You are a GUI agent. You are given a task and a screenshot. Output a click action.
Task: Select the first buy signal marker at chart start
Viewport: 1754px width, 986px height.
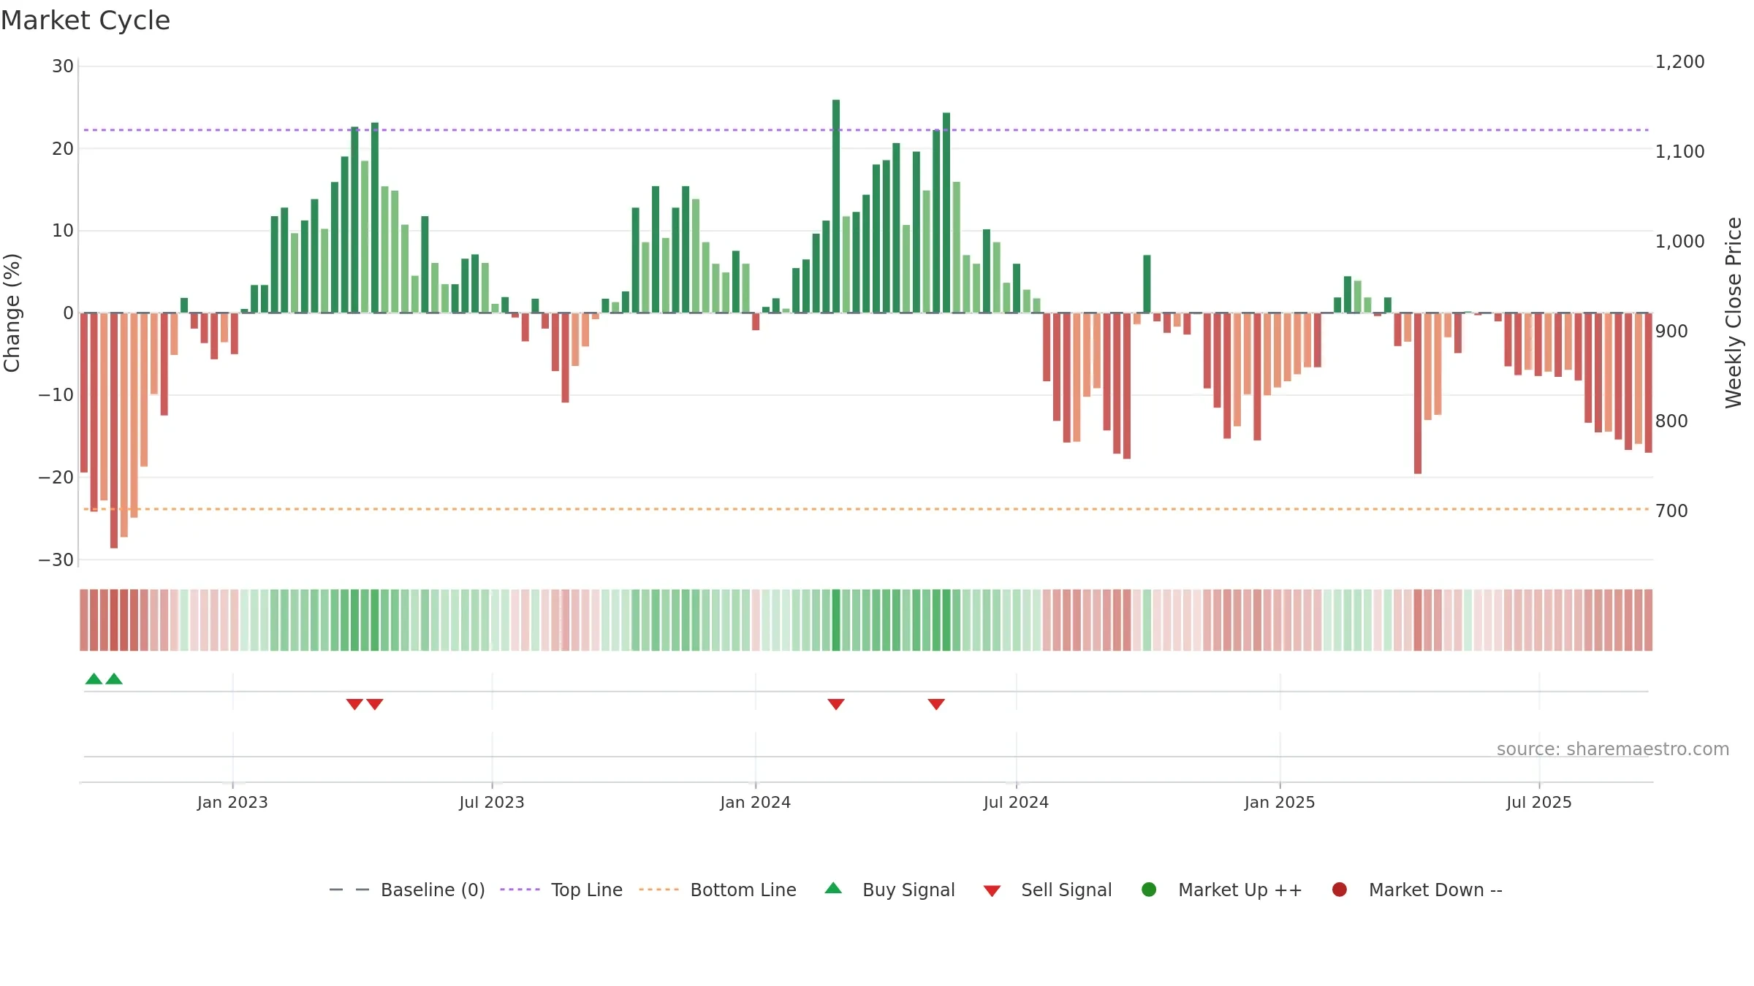point(94,679)
